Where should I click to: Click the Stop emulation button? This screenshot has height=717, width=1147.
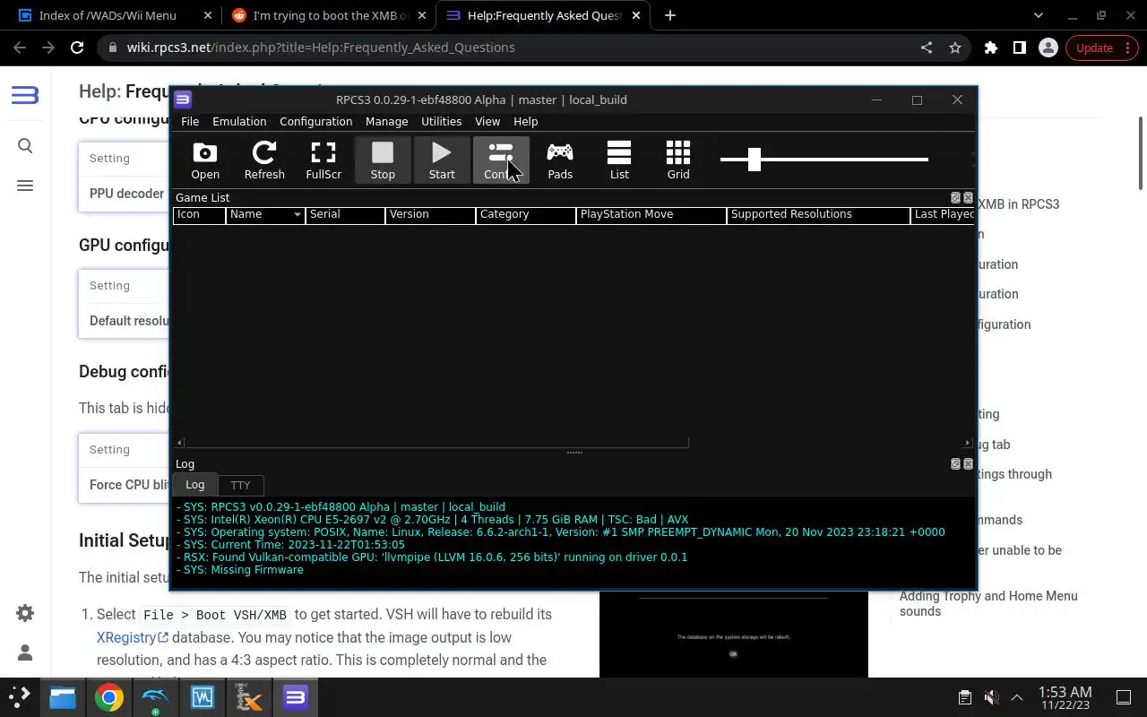[383, 160]
